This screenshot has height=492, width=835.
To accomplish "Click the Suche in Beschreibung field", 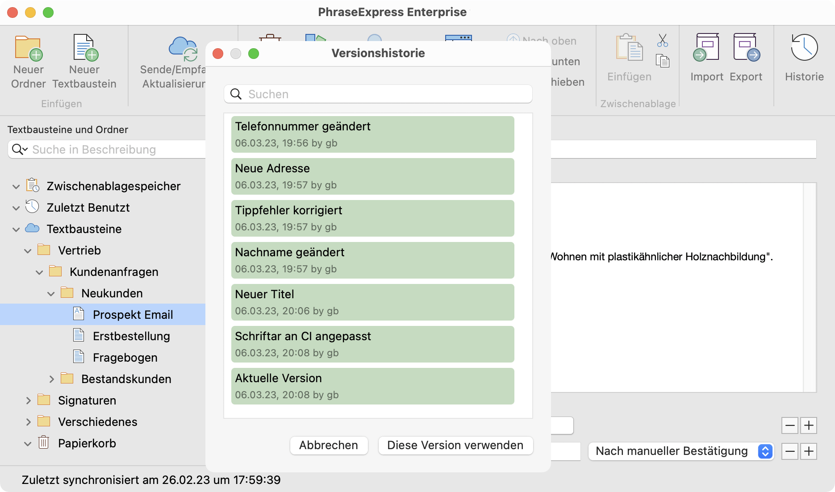I will tap(107, 149).
